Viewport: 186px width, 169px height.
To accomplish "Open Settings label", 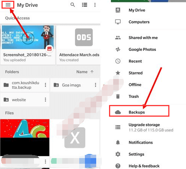I will coord(137,154).
